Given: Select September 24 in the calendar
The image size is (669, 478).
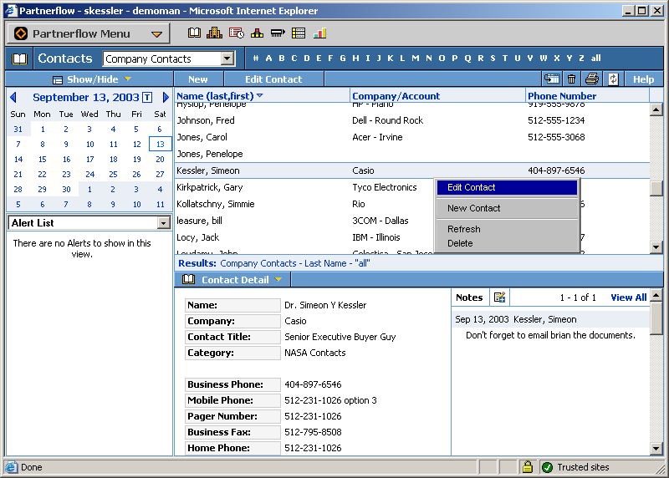Looking at the screenshot, I should click(x=89, y=174).
